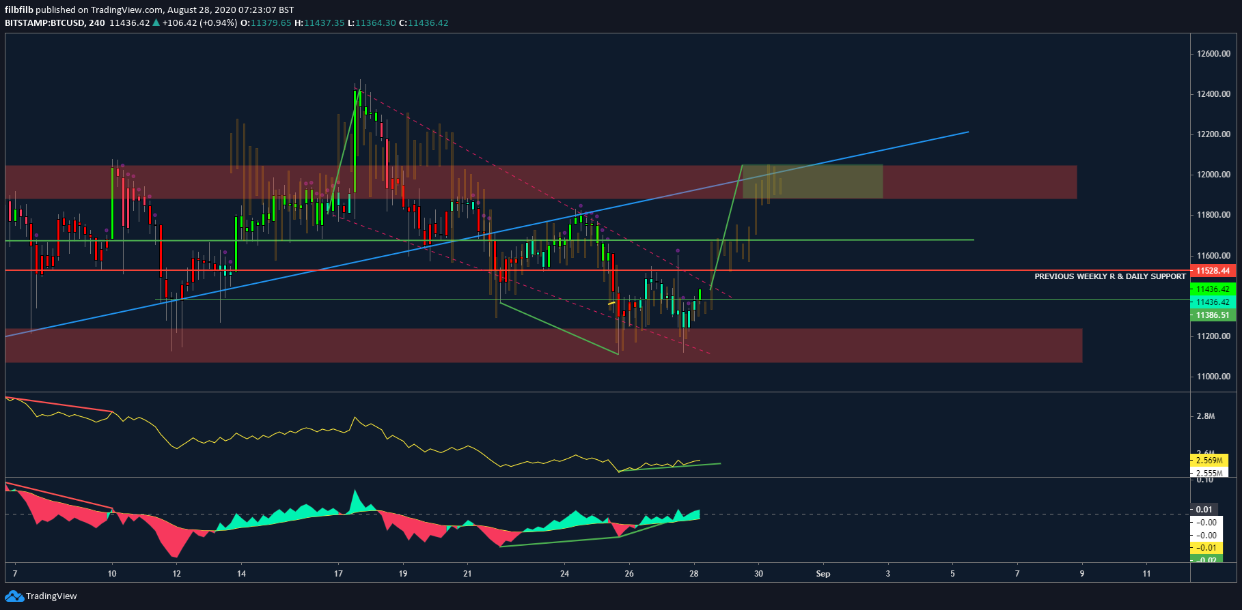Click the 11600.00 price axis label
Screen dimensions: 1242x610
click(x=1213, y=256)
